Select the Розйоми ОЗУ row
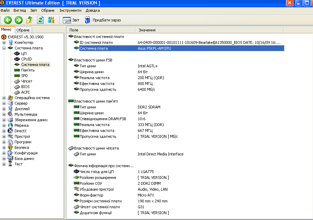 click(x=179, y=183)
